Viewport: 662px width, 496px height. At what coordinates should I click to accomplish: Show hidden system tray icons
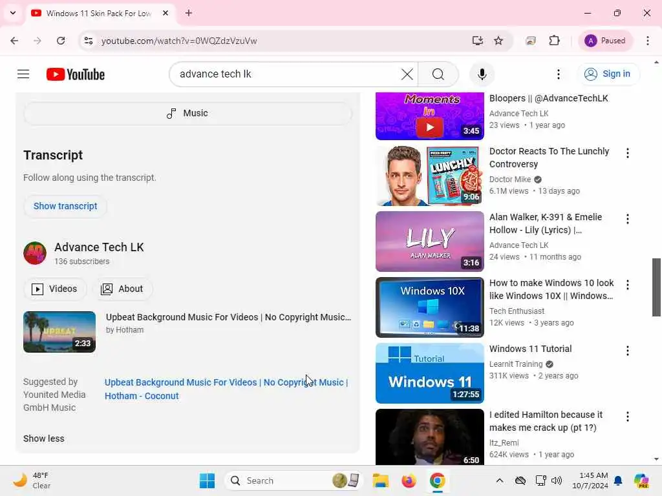pos(500,480)
